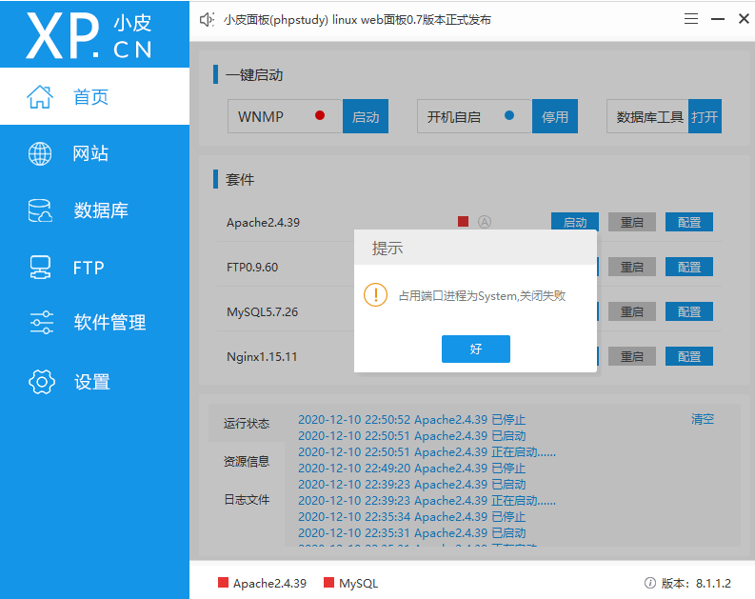Click the sliders icon for 软件管理

tap(41, 322)
